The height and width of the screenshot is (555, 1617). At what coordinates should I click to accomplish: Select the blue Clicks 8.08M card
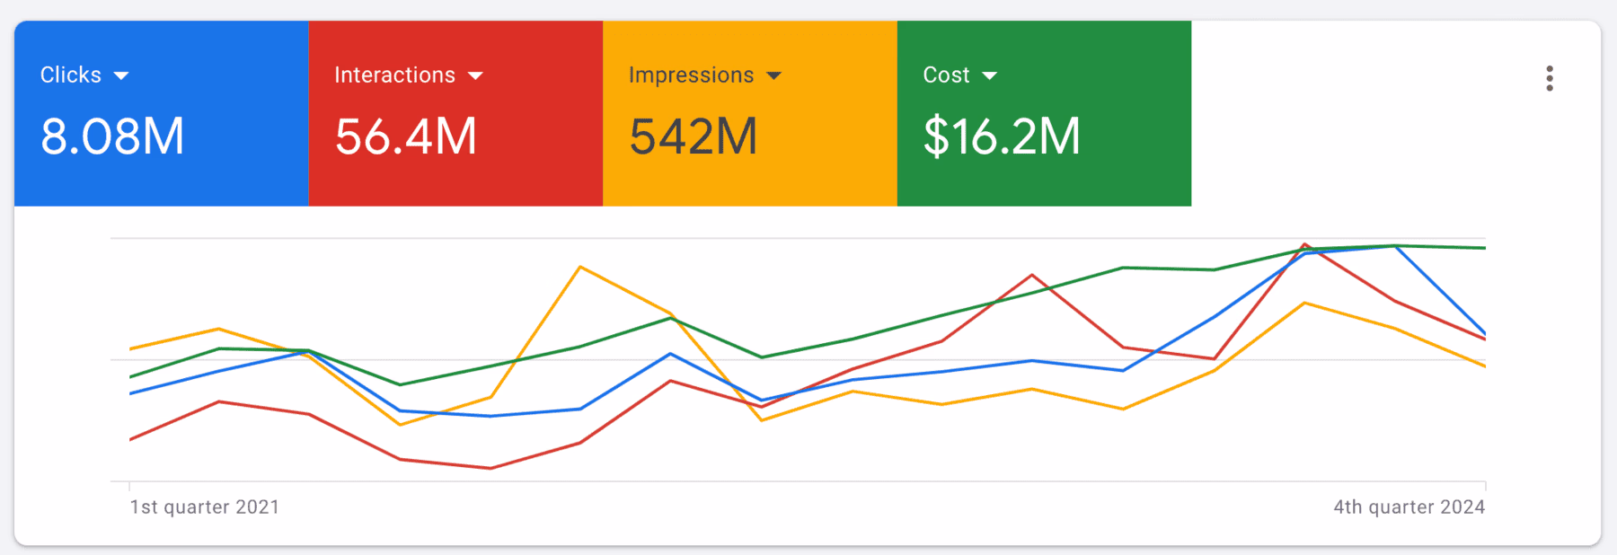point(162,113)
